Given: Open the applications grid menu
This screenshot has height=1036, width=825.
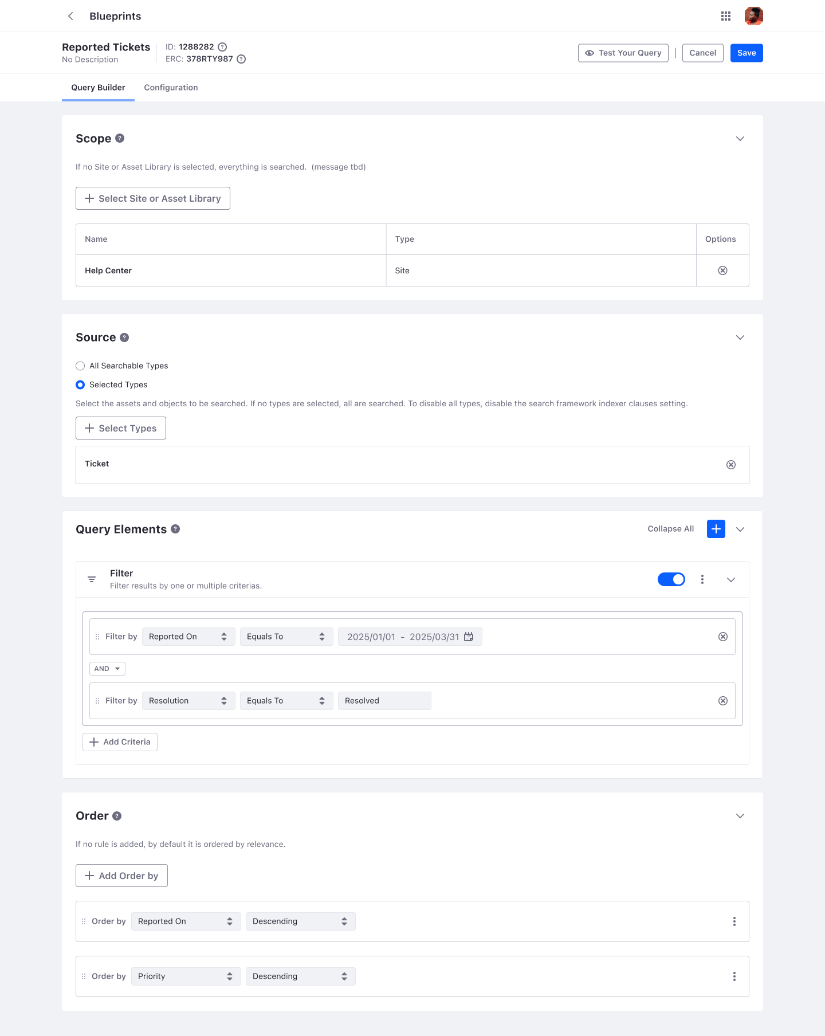Looking at the screenshot, I should (x=725, y=16).
